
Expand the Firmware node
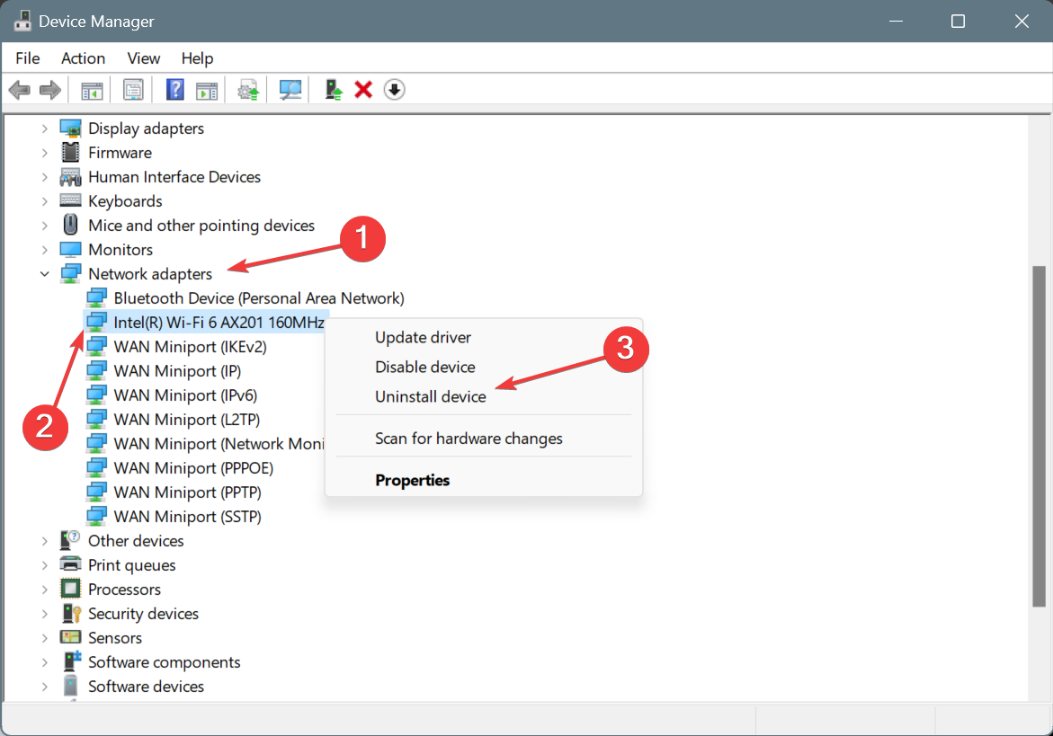tap(44, 153)
